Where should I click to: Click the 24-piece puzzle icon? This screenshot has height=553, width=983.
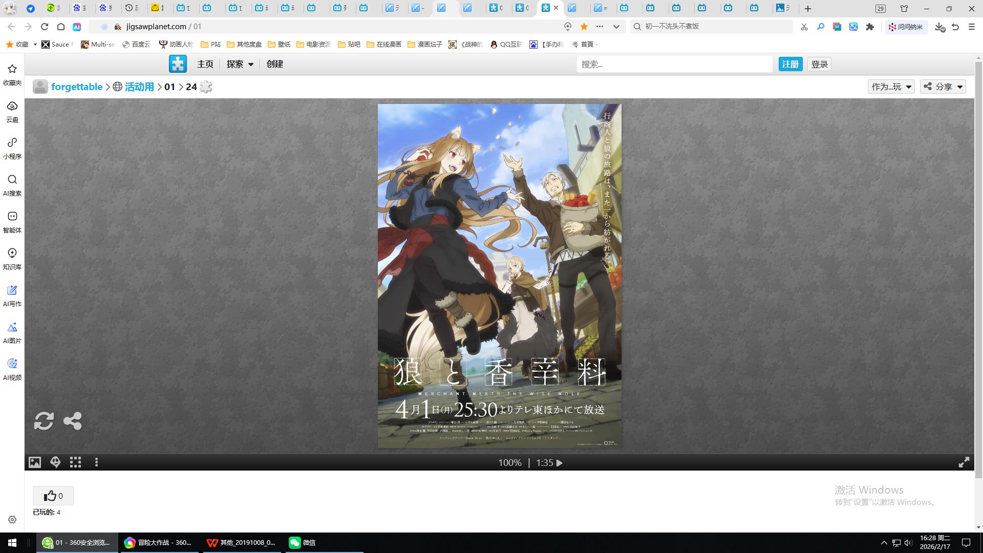206,87
